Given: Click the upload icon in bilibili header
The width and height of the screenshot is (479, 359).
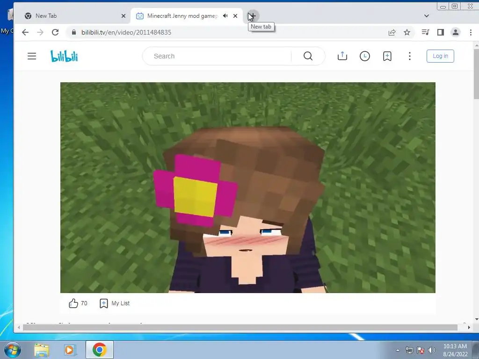Looking at the screenshot, I should [342, 56].
